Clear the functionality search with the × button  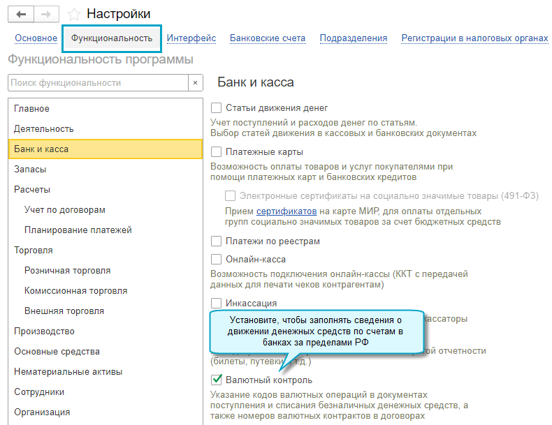pyautogui.click(x=196, y=83)
